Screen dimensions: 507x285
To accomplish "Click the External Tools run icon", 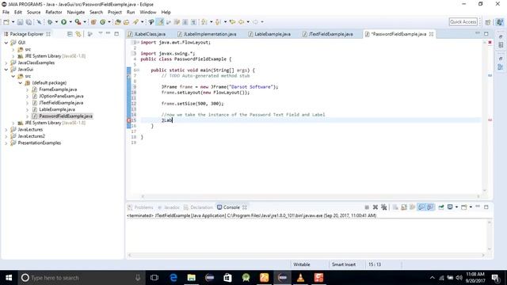I will (x=78, y=22).
